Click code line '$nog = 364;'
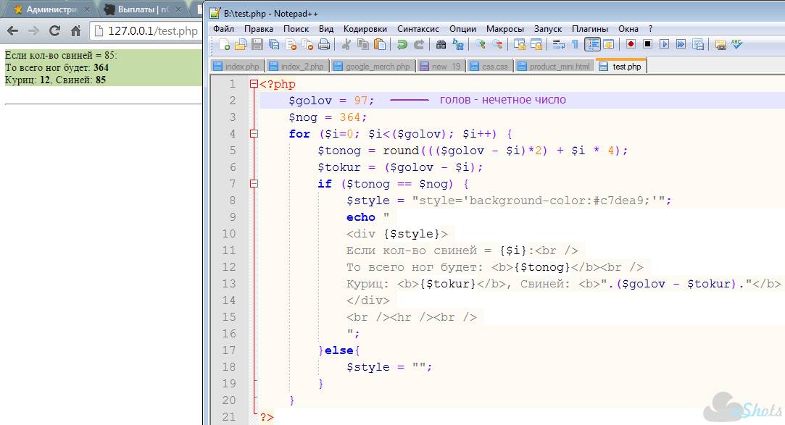The height and width of the screenshot is (425, 785). pos(328,117)
